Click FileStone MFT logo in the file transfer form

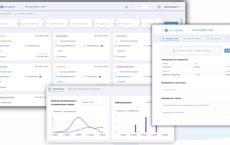203,30
